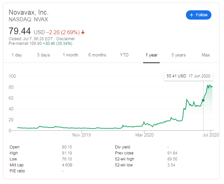Switch to the YTD range tab
Image resolution: width=224 pixels, height=184 pixels.
click(124, 55)
